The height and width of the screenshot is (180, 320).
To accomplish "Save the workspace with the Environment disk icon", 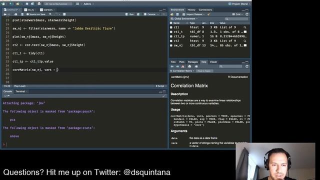I will pyautogui.click(x=177, y=14).
